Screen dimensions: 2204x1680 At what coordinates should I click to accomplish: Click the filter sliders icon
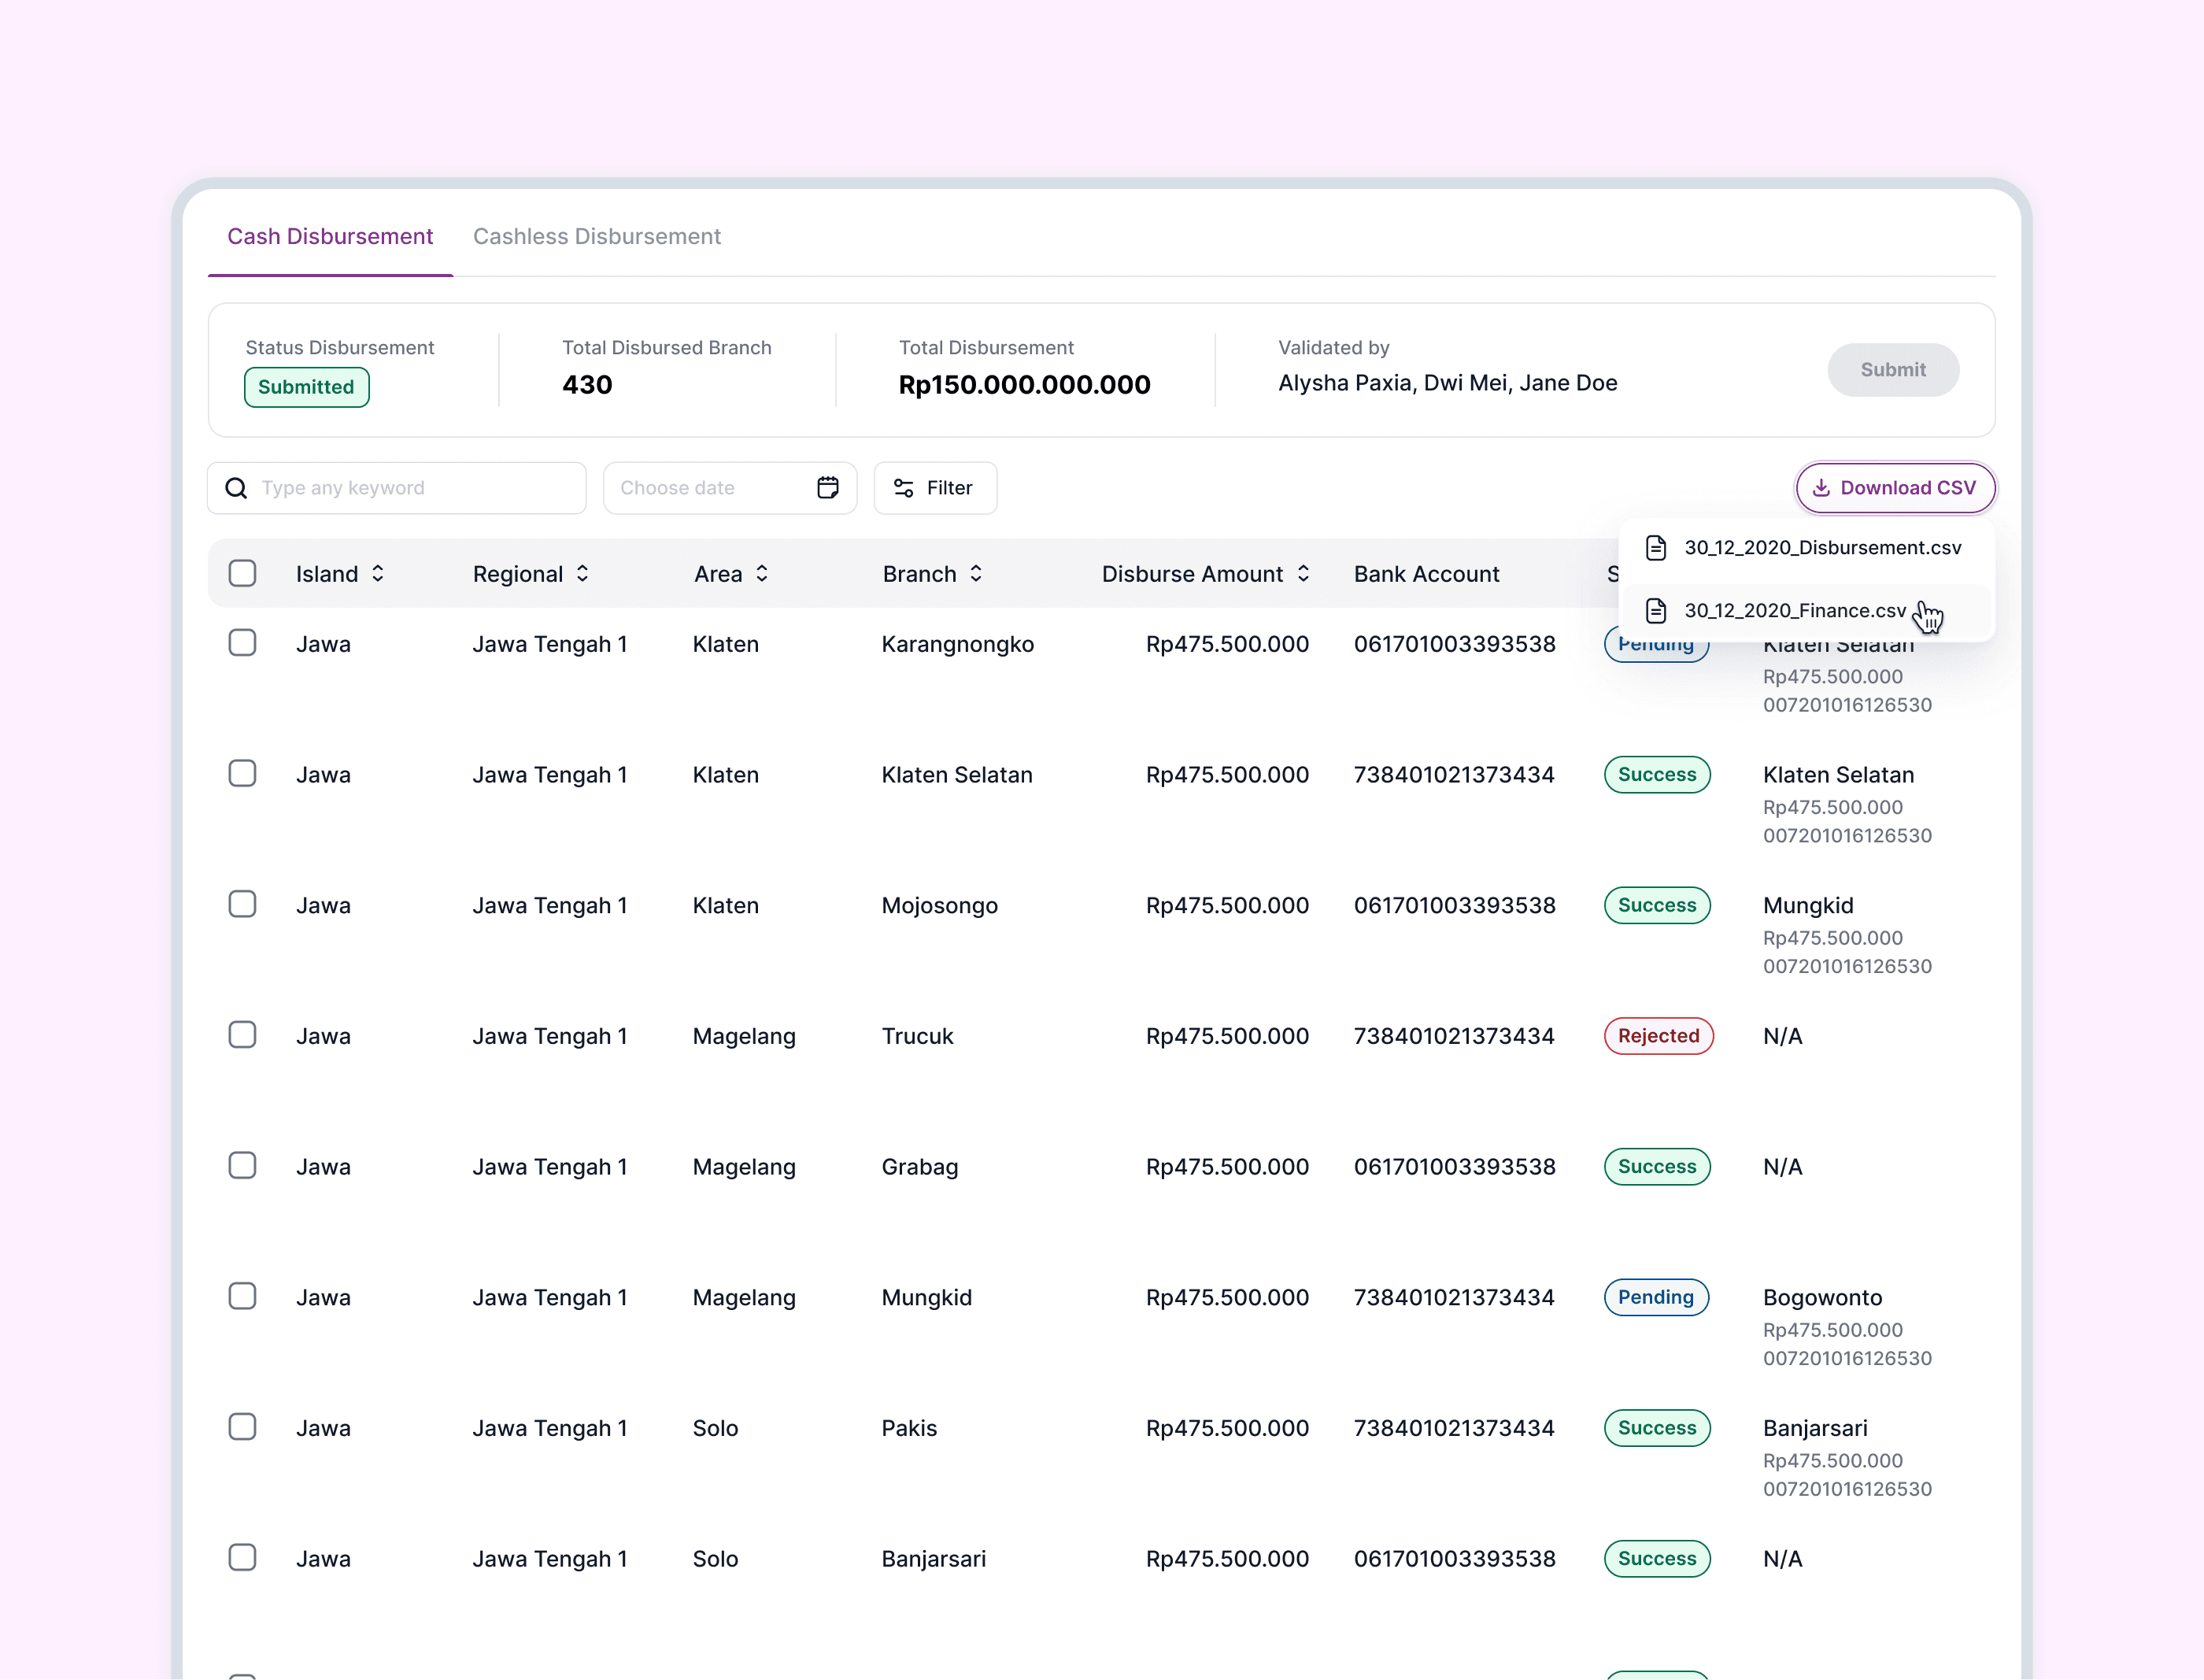pyautogui.click(x=903, y=488)
